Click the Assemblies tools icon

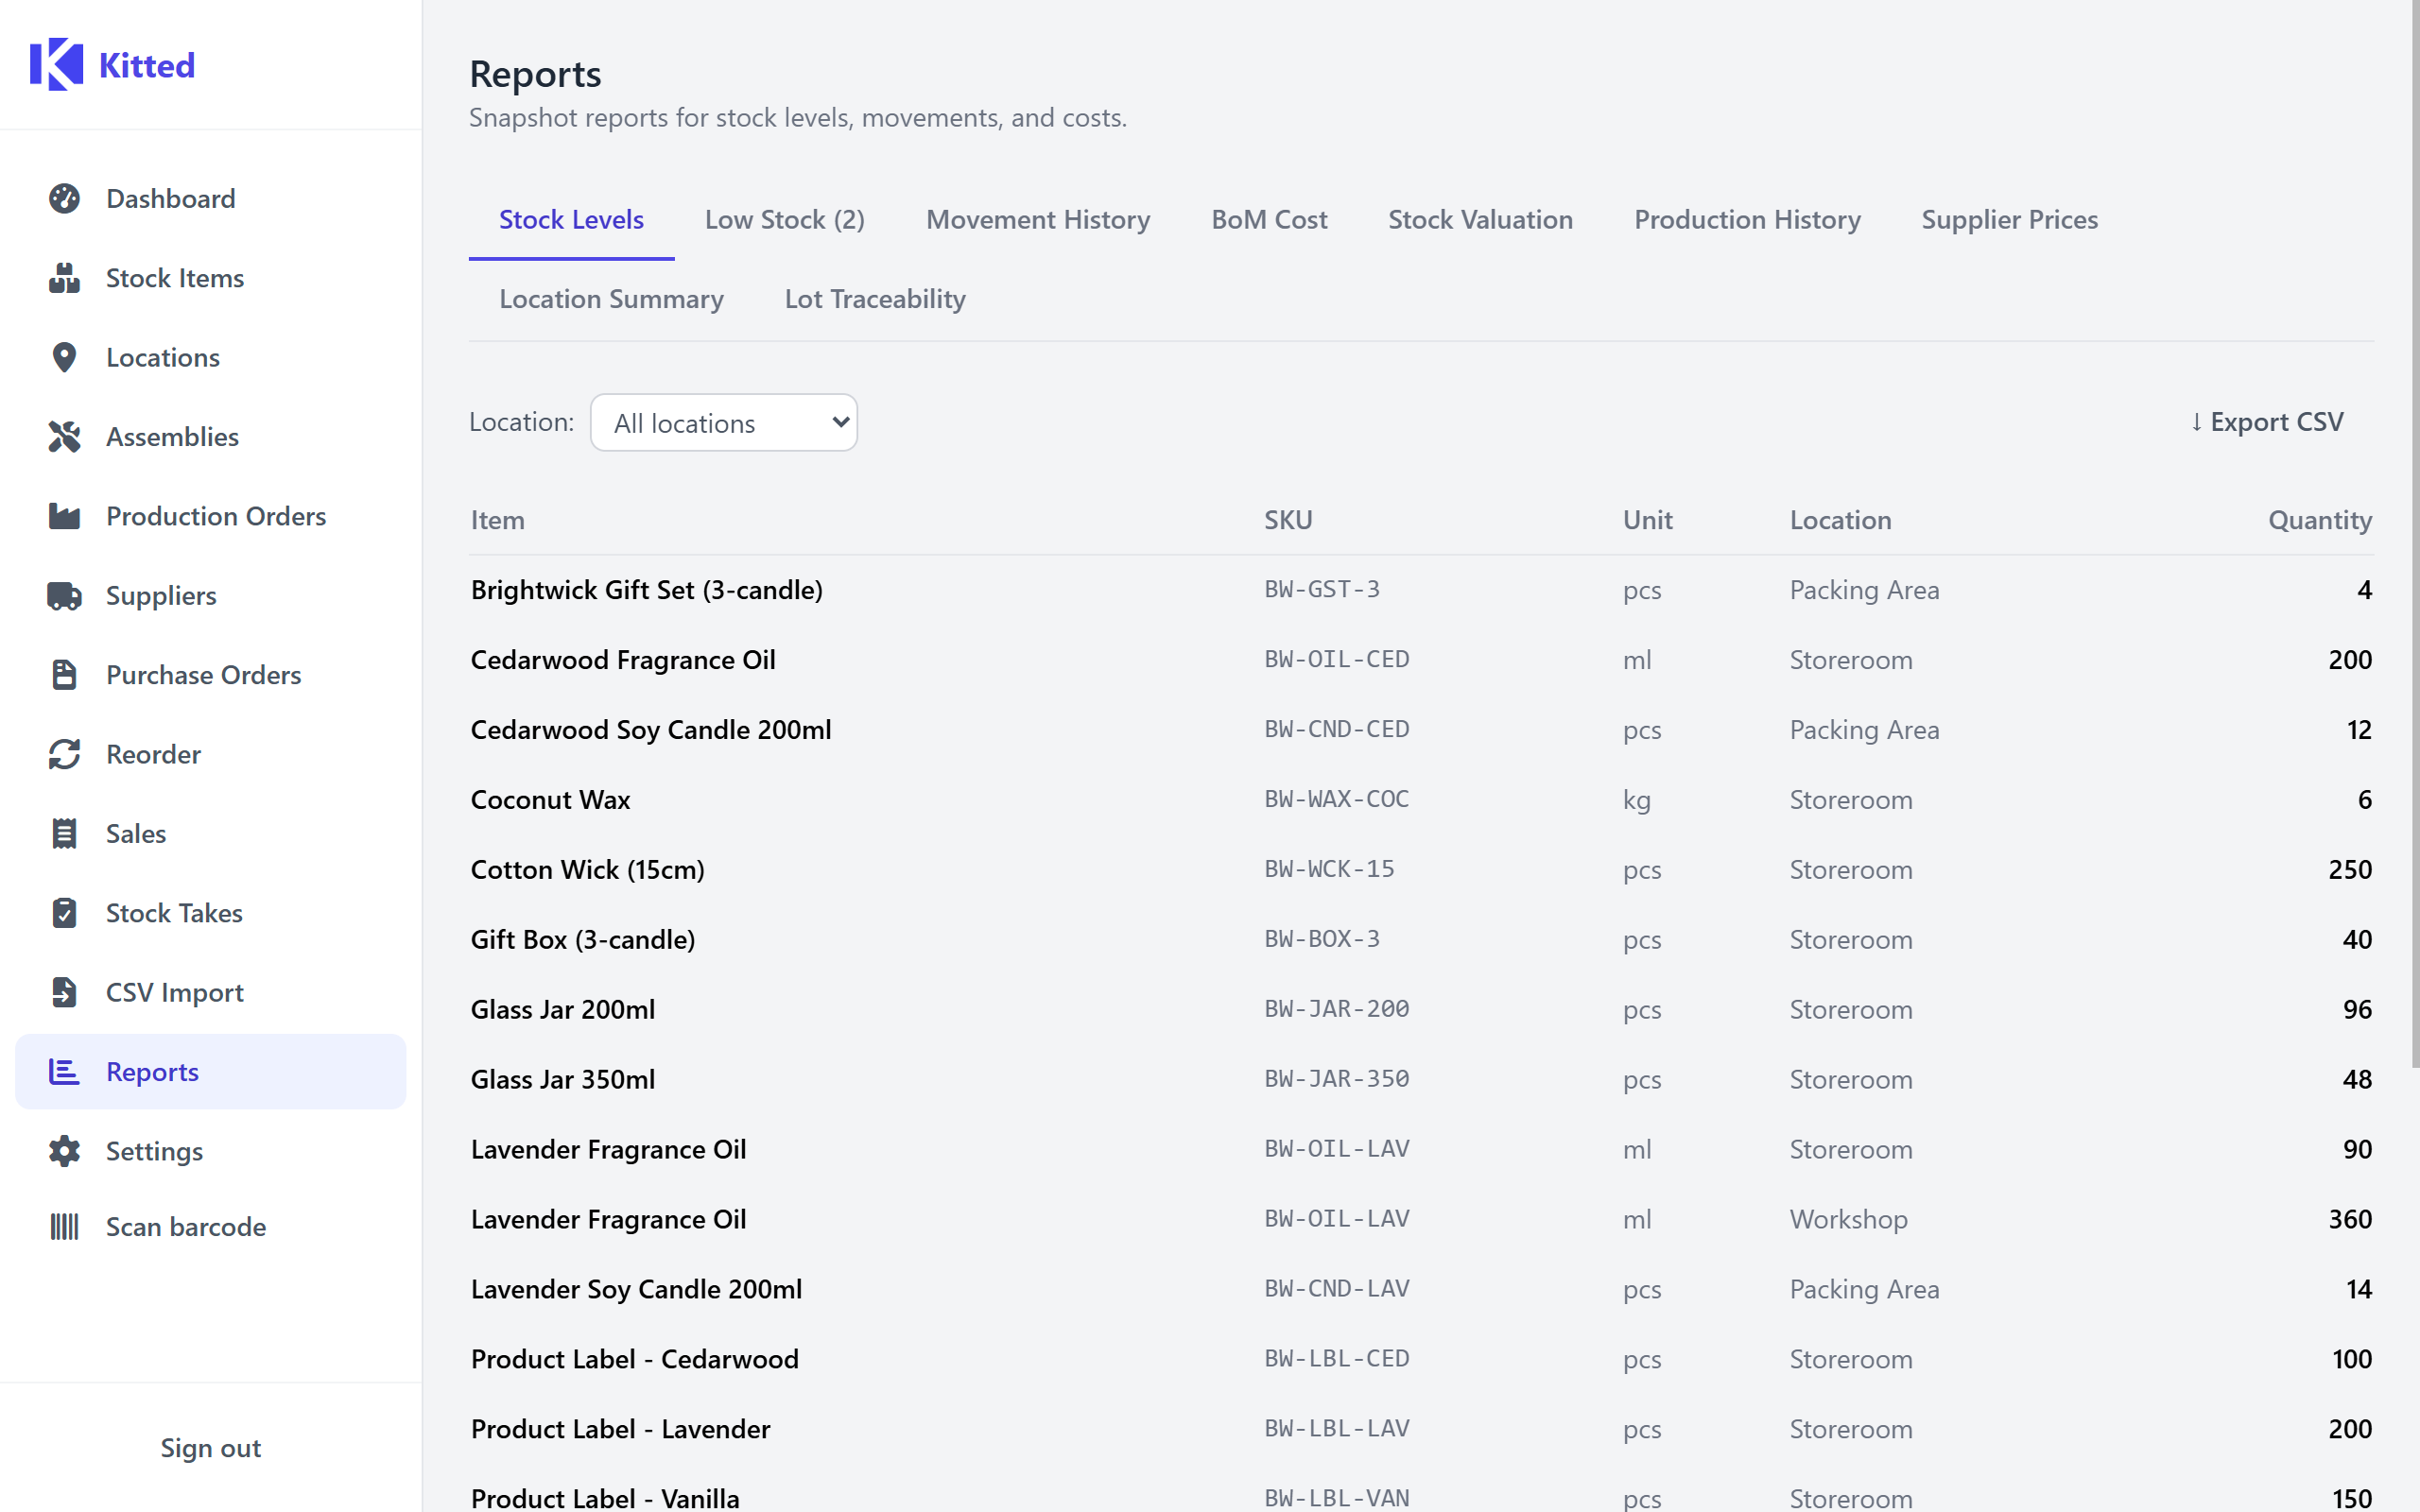pyautogui.click(x=64, y=437)
